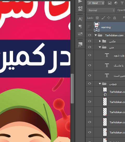Click the عکس group folder icon
This screenshot has width=125, height=142.
tap(104, 41)
